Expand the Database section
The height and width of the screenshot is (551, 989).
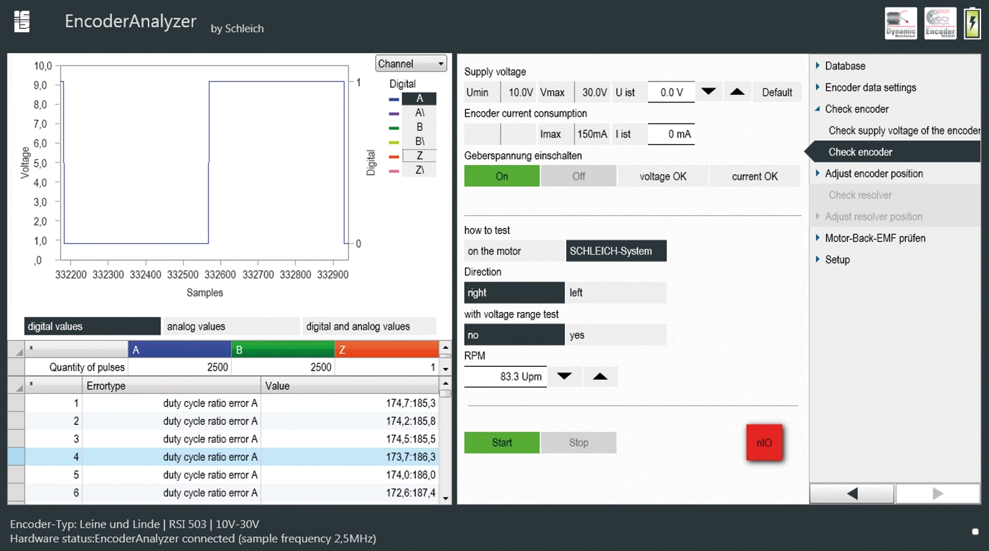(x=844, y=66)
